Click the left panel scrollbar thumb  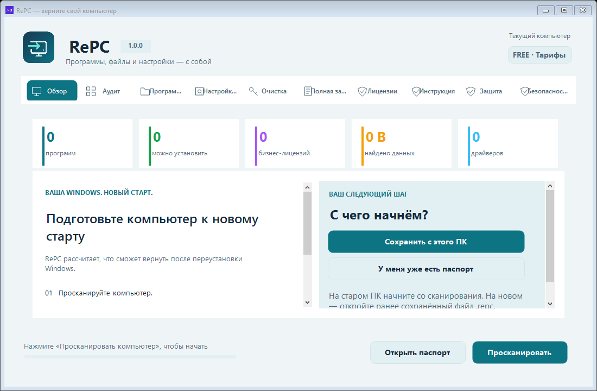point(308,223)
